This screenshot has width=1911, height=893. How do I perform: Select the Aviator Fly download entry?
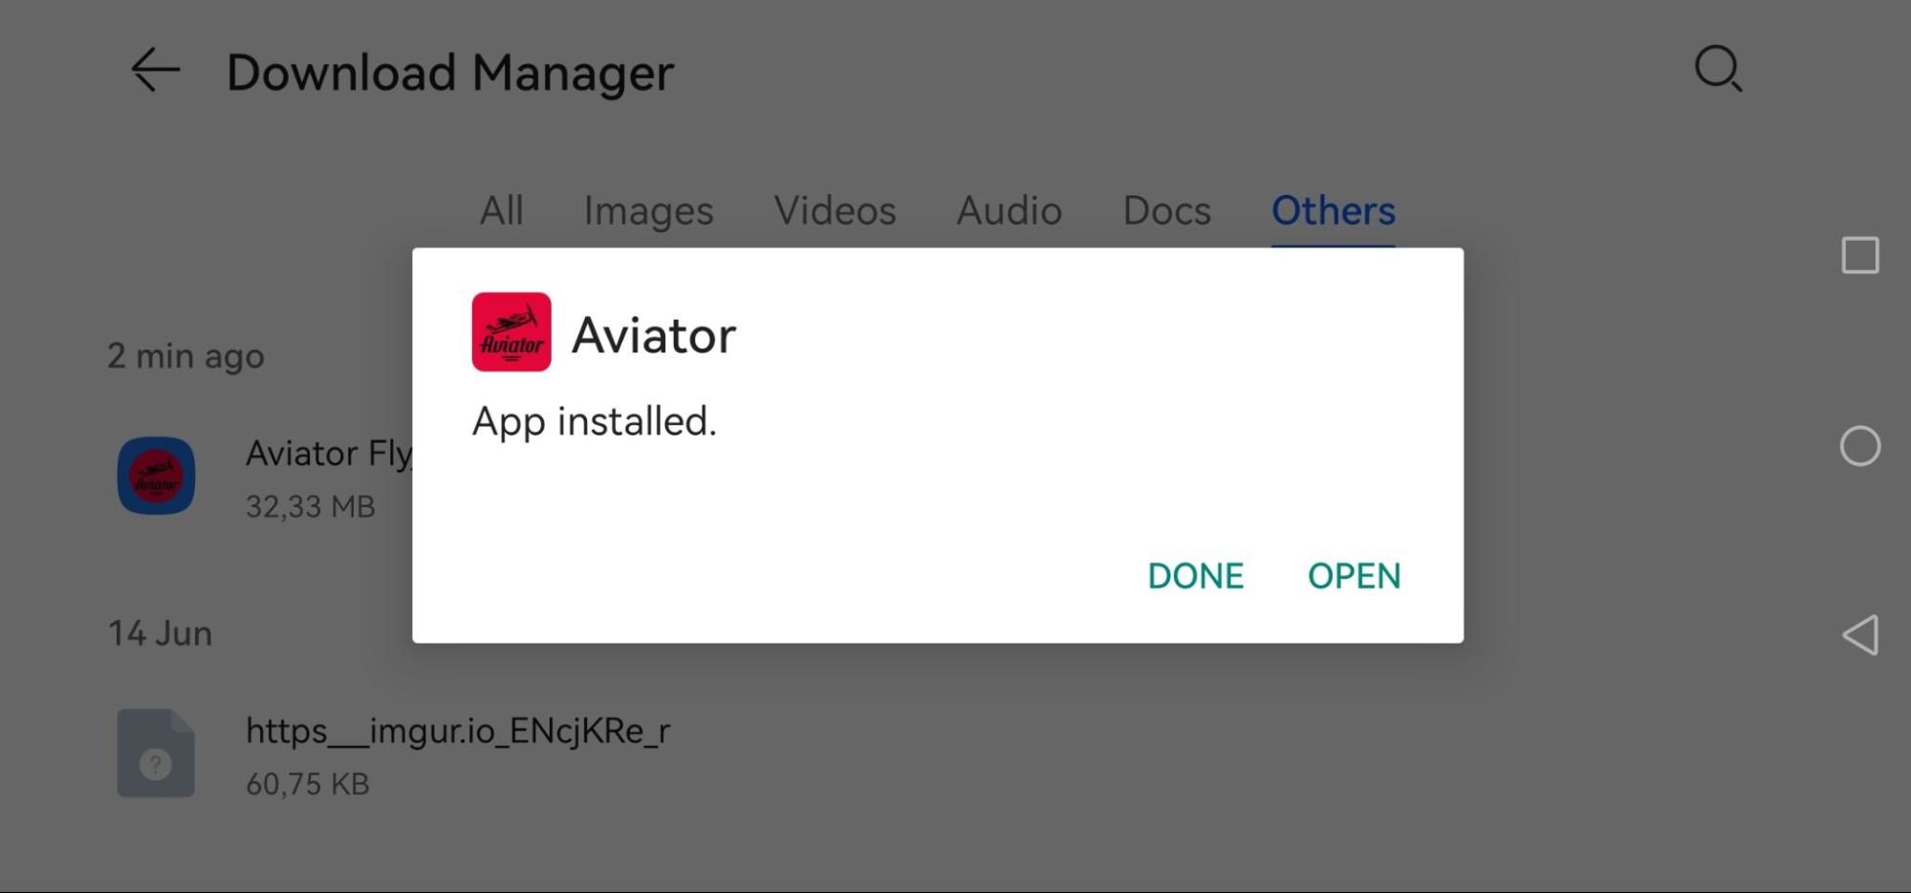pos(330,453)
